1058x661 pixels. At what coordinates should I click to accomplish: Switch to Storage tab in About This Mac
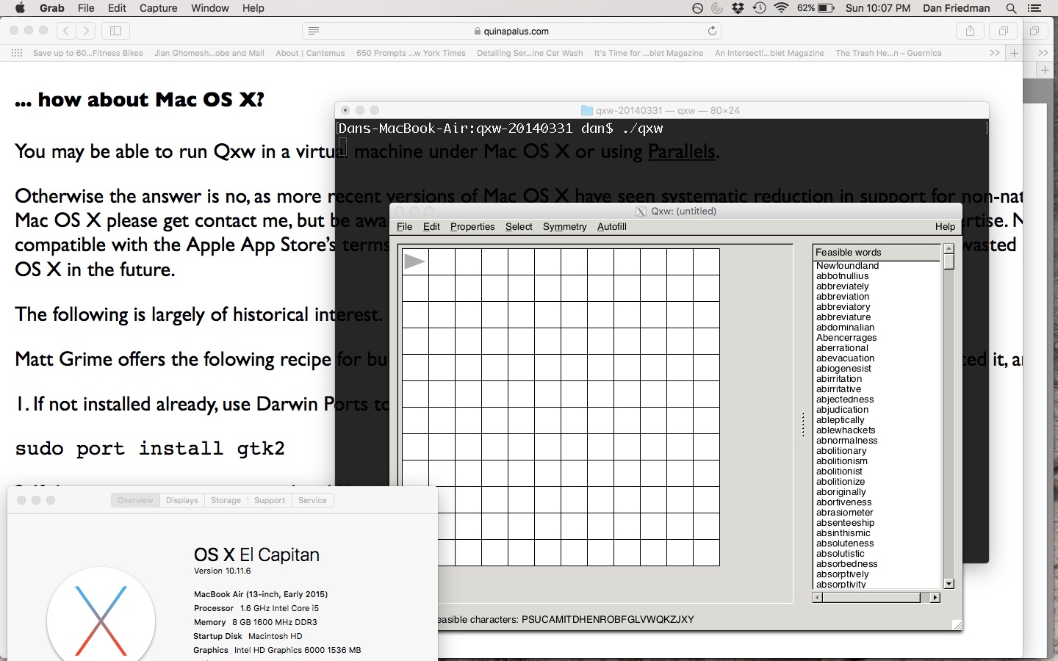point(226,500)
